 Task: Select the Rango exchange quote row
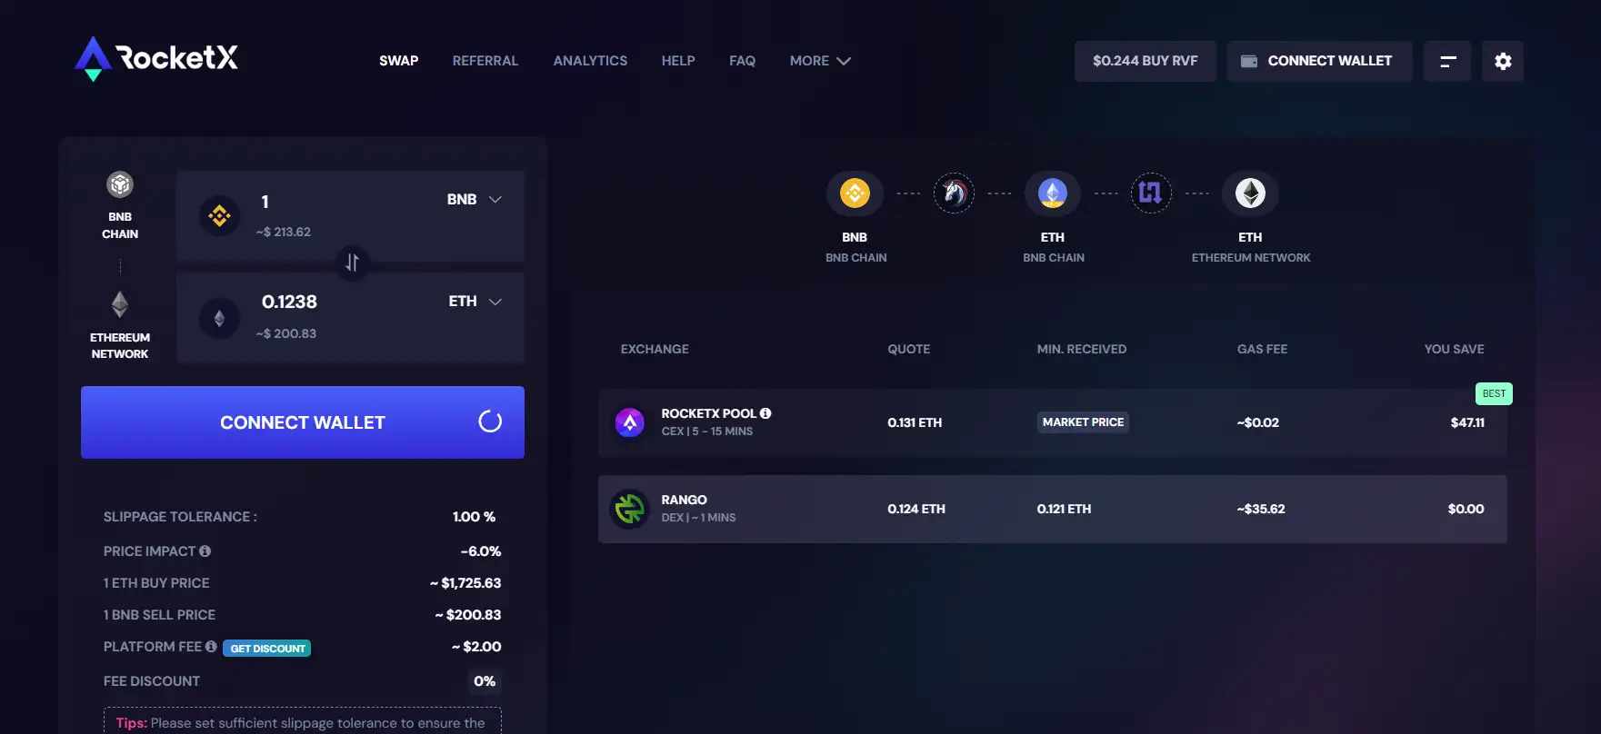tap(1052, 509)
